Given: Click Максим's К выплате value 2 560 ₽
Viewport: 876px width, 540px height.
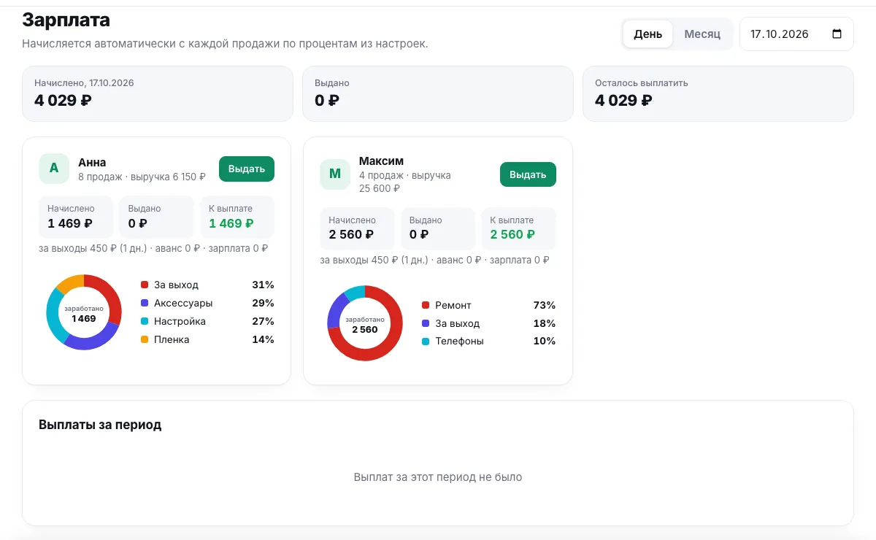Looking at the screenshot, I should click(512, 234).
